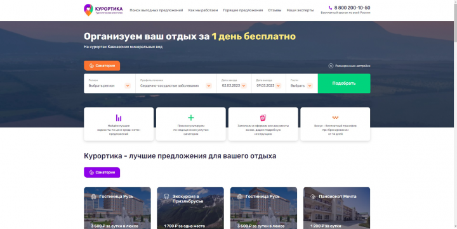Viewport: 457px width, 229px height.
Task: Go to Как мы работаем section
Action: click(x=203, y=10)
